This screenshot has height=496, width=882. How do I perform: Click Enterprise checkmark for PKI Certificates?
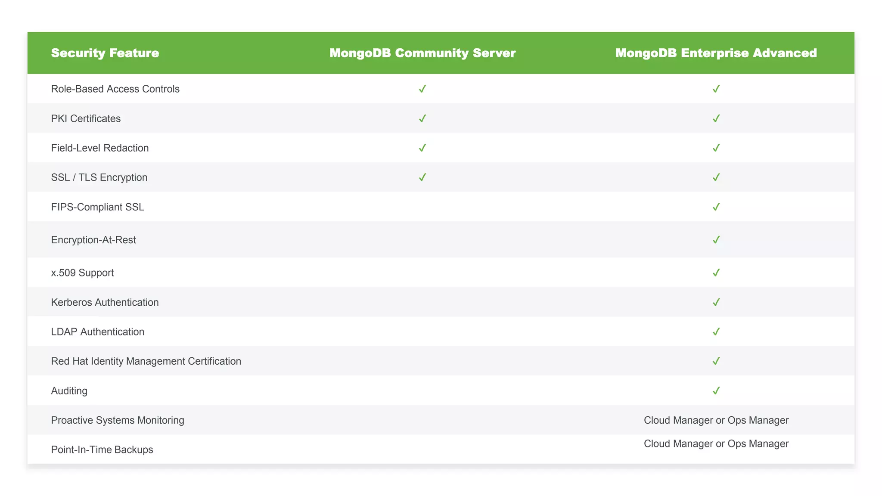716,118
